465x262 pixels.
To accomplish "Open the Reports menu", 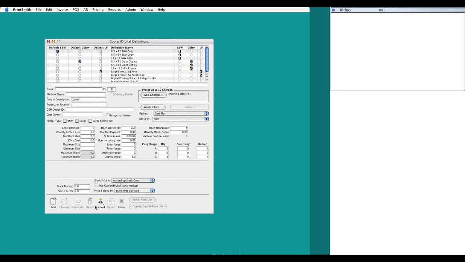I will (x=114, y=9).
